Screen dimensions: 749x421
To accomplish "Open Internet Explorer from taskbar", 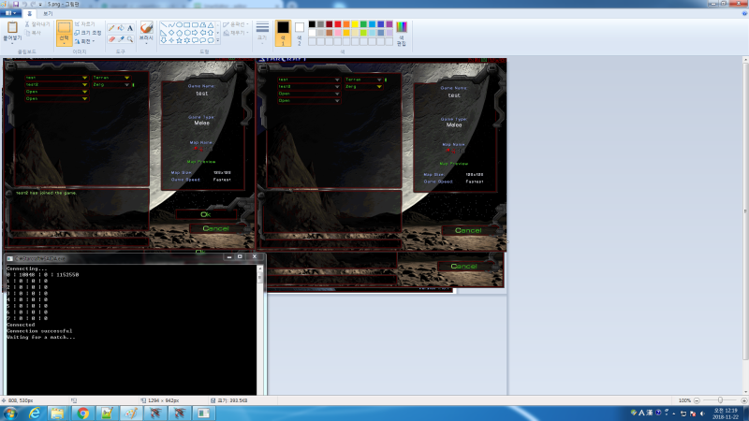I will [35, 413].
